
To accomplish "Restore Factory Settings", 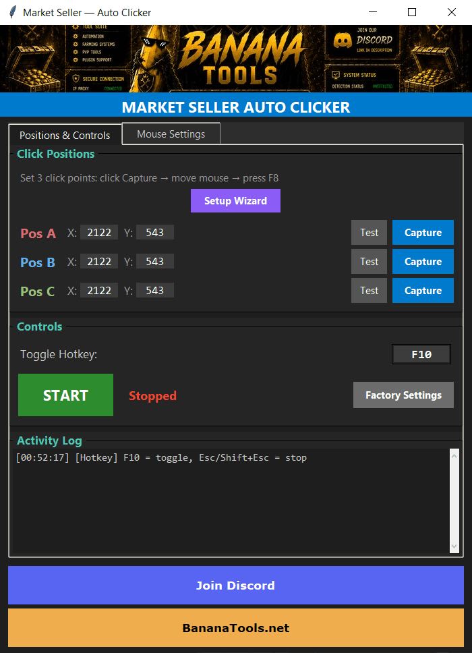I will click(403, 395).
